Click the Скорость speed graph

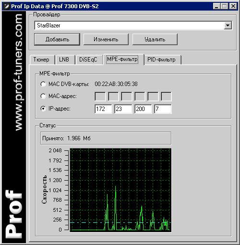[120, 190]
